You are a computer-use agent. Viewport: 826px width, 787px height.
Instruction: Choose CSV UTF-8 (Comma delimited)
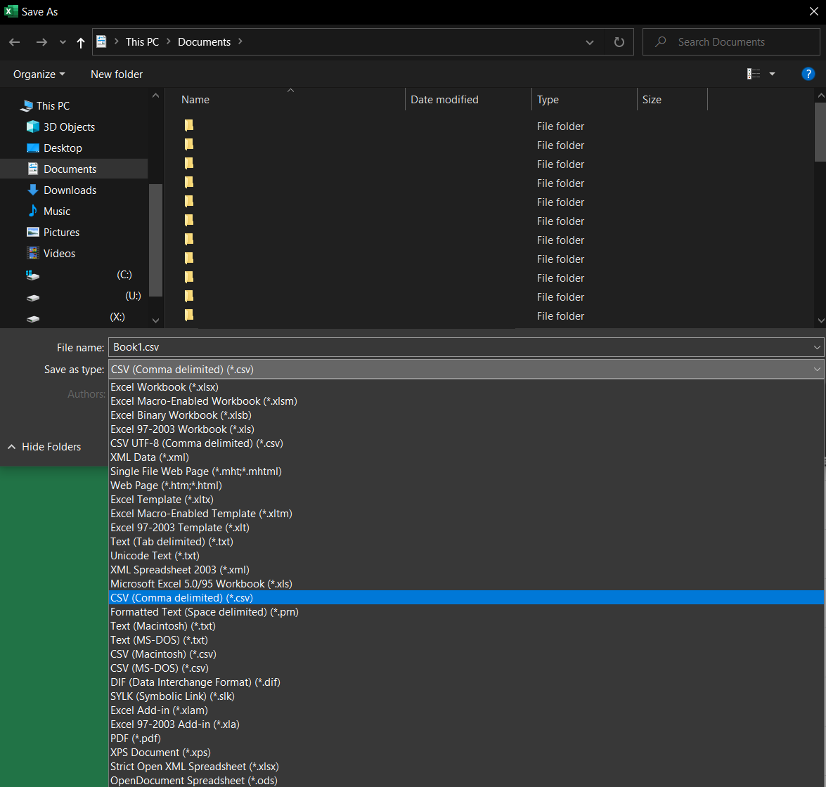coord(466,443)
